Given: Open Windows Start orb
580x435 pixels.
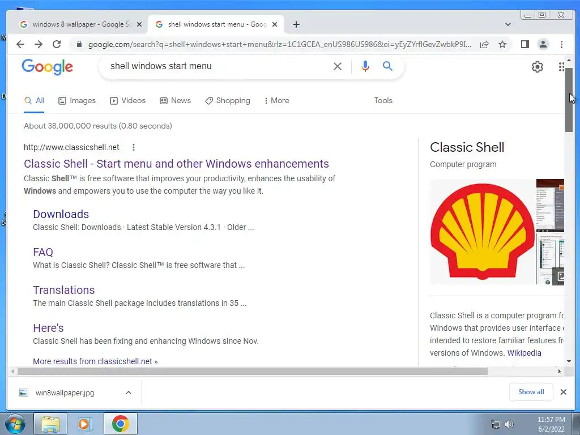Looking at the screenshot, I should click(x=14, y=424).
